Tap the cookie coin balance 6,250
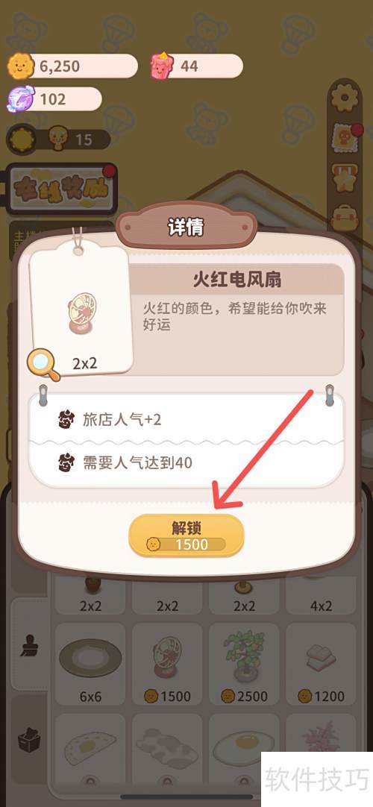Image resolution: width=373 pixels, height=807 pixels. tap(72, 66)
